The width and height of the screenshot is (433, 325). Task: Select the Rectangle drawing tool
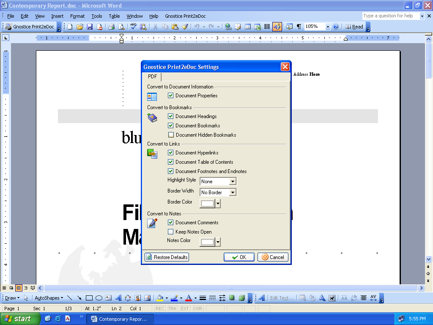pyautogui.click(x=89, y=298)
